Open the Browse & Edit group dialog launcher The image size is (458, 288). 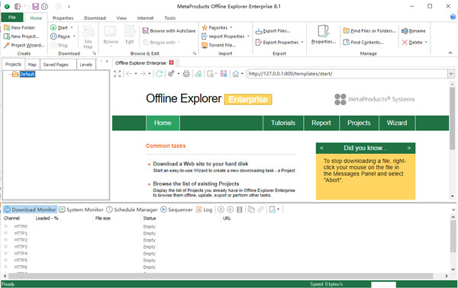click(194, 53)
